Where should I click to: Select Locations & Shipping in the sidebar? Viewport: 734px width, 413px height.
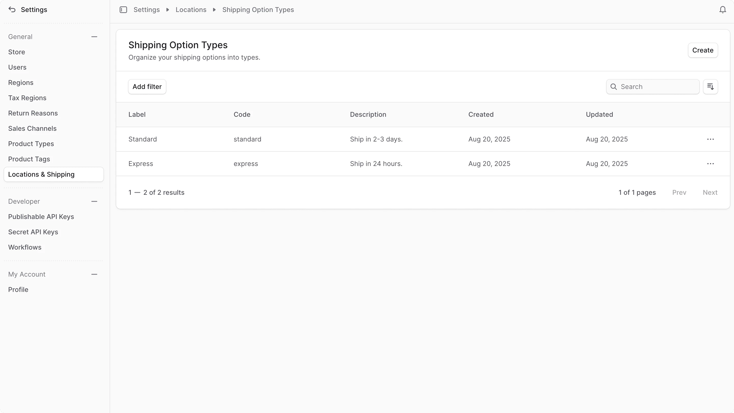41,174
